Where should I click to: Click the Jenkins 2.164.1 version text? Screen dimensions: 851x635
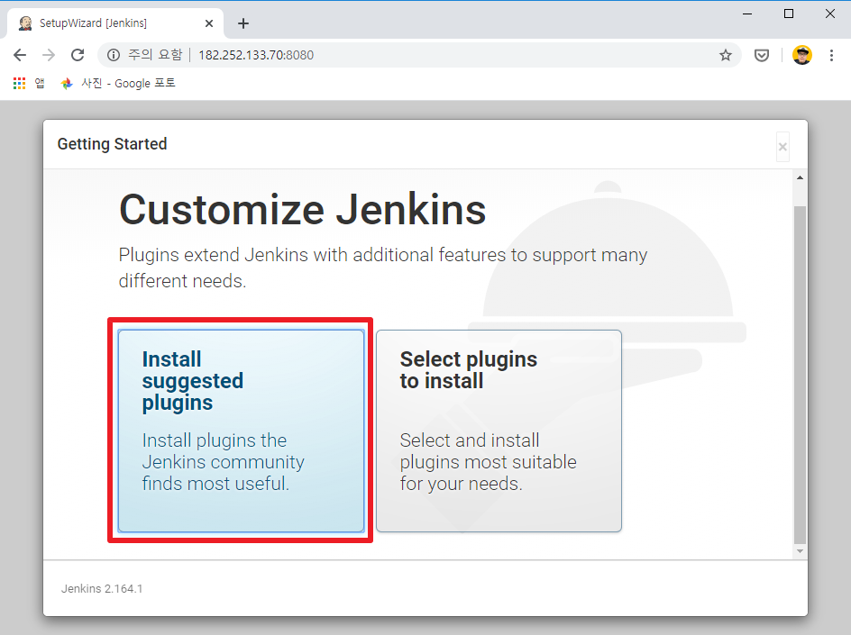(x=102, y=588)
